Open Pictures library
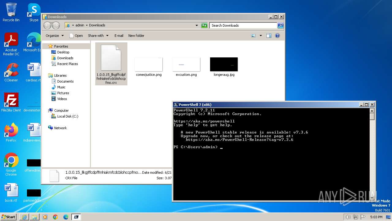This screenshot has width=392, height=221. click(63, 93)
